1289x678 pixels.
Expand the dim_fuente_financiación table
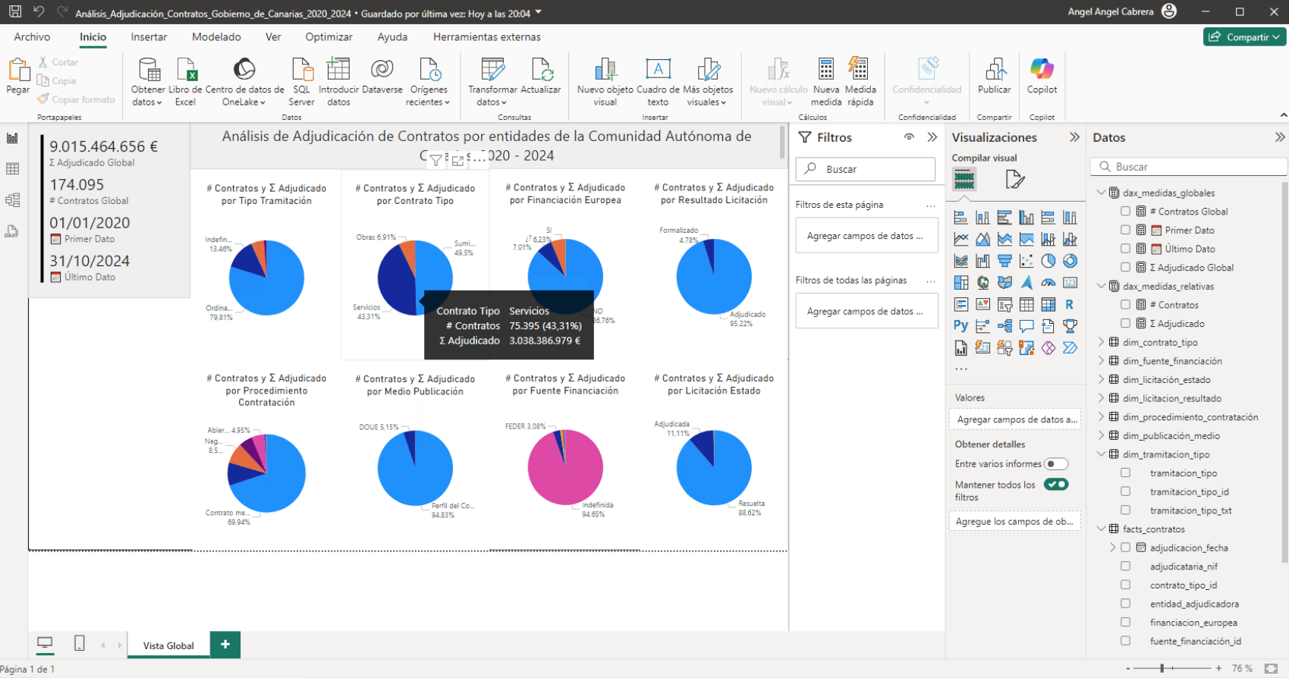click(1102, 361)
